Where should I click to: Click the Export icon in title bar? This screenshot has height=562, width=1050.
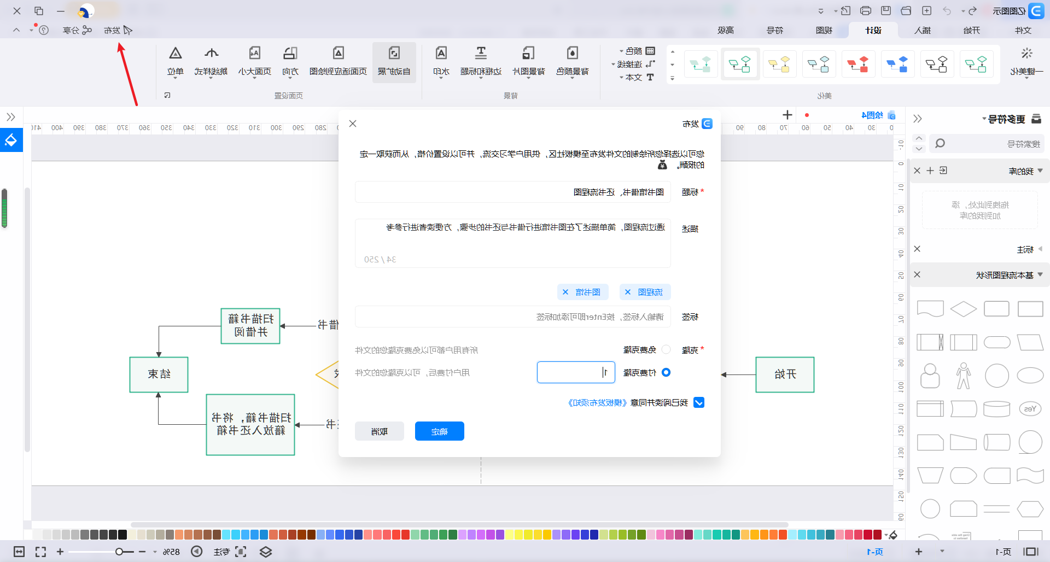(x=845, y=10)
